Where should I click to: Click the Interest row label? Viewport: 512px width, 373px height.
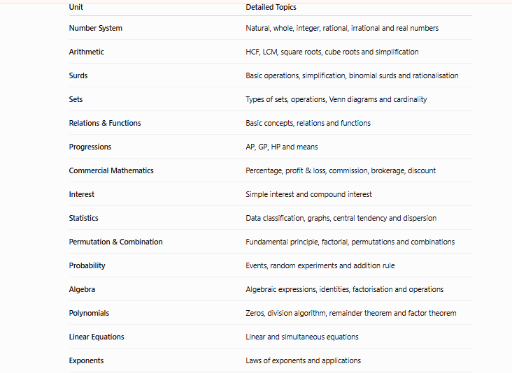[81, 195]
